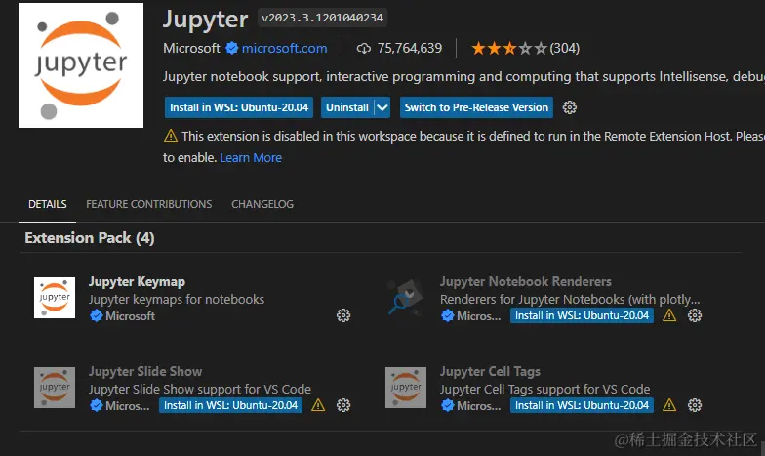
Task: Click Jupyter Notebook Renderers' verified publisher badge
Action: tap(447, 316)
